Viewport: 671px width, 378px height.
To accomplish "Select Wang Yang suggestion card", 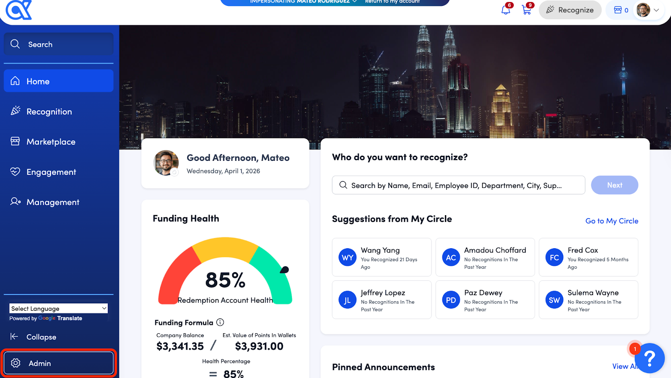I will coord(381,257).
